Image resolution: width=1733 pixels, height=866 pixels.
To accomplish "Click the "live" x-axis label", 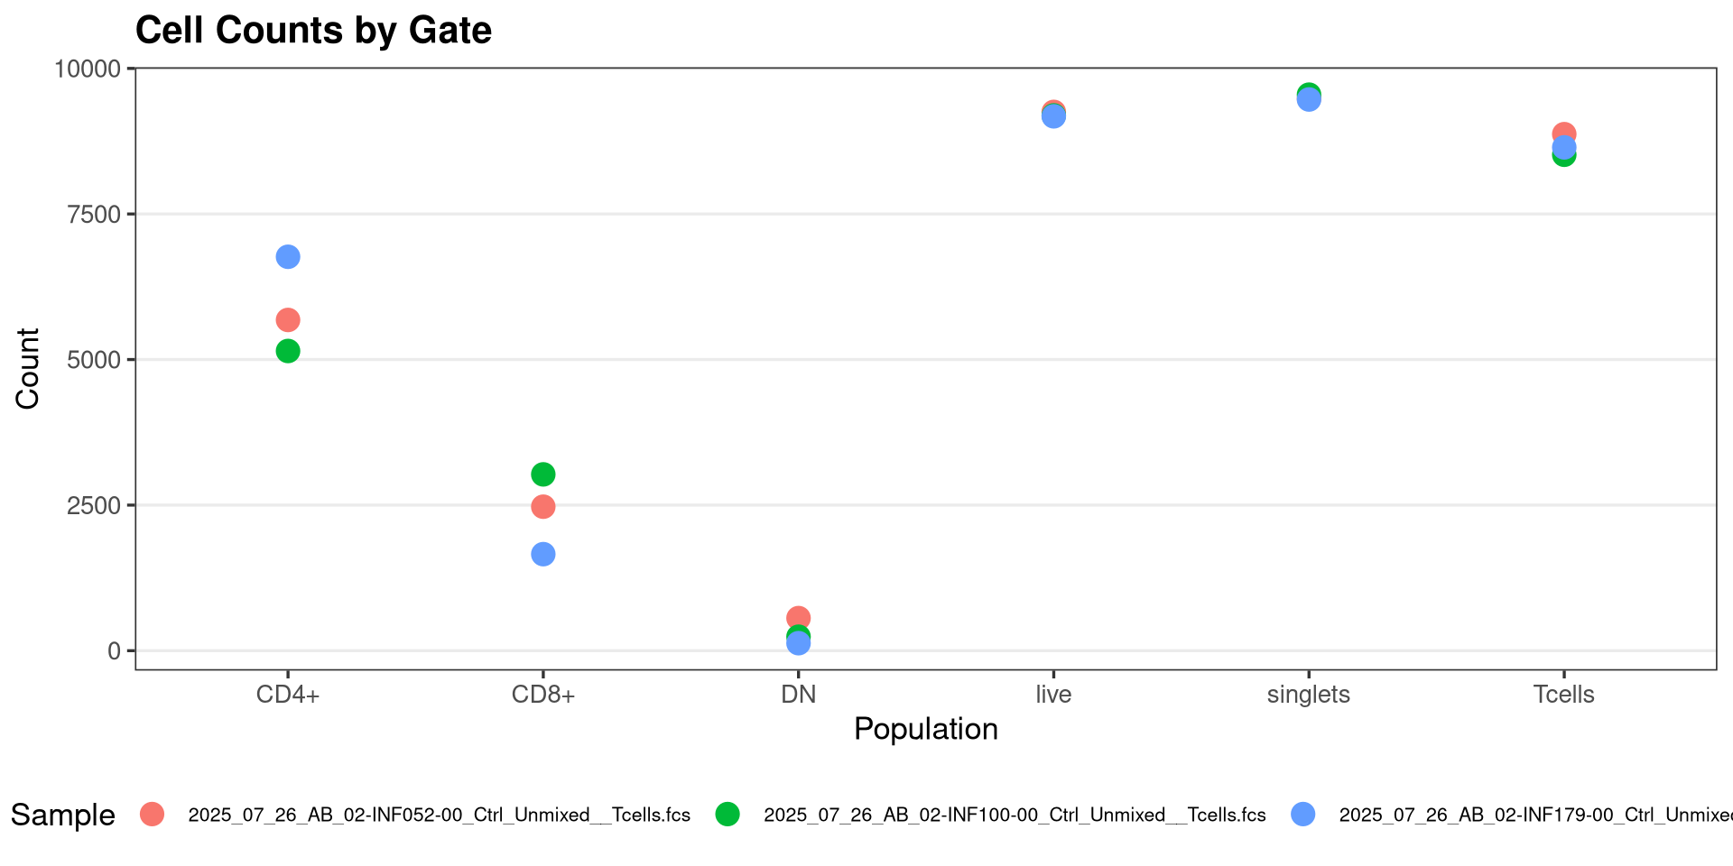I will coord(1053,695).
